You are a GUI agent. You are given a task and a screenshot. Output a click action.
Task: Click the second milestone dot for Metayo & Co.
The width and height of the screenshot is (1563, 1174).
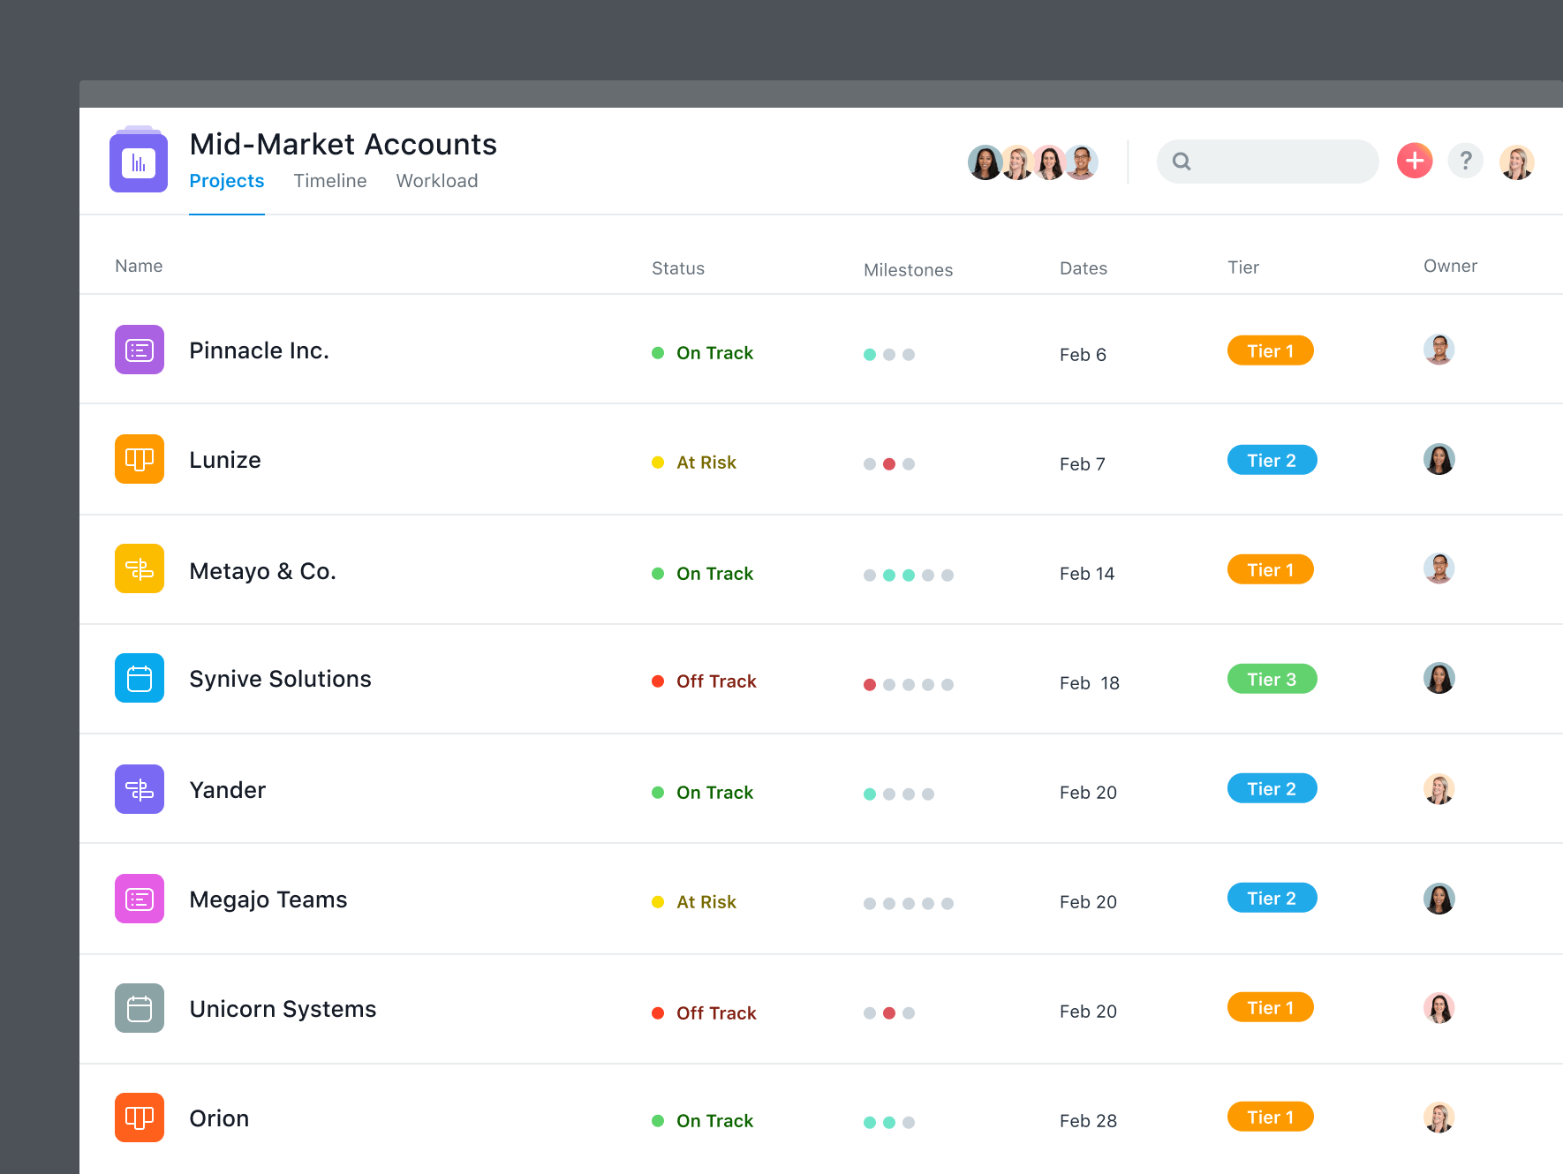coord(888,575)
